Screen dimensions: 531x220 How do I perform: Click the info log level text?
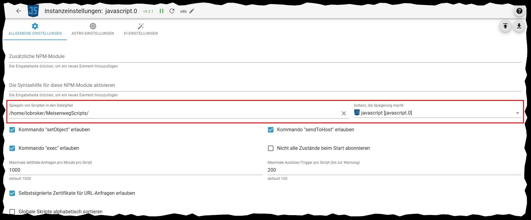click(x=183, y=11)
